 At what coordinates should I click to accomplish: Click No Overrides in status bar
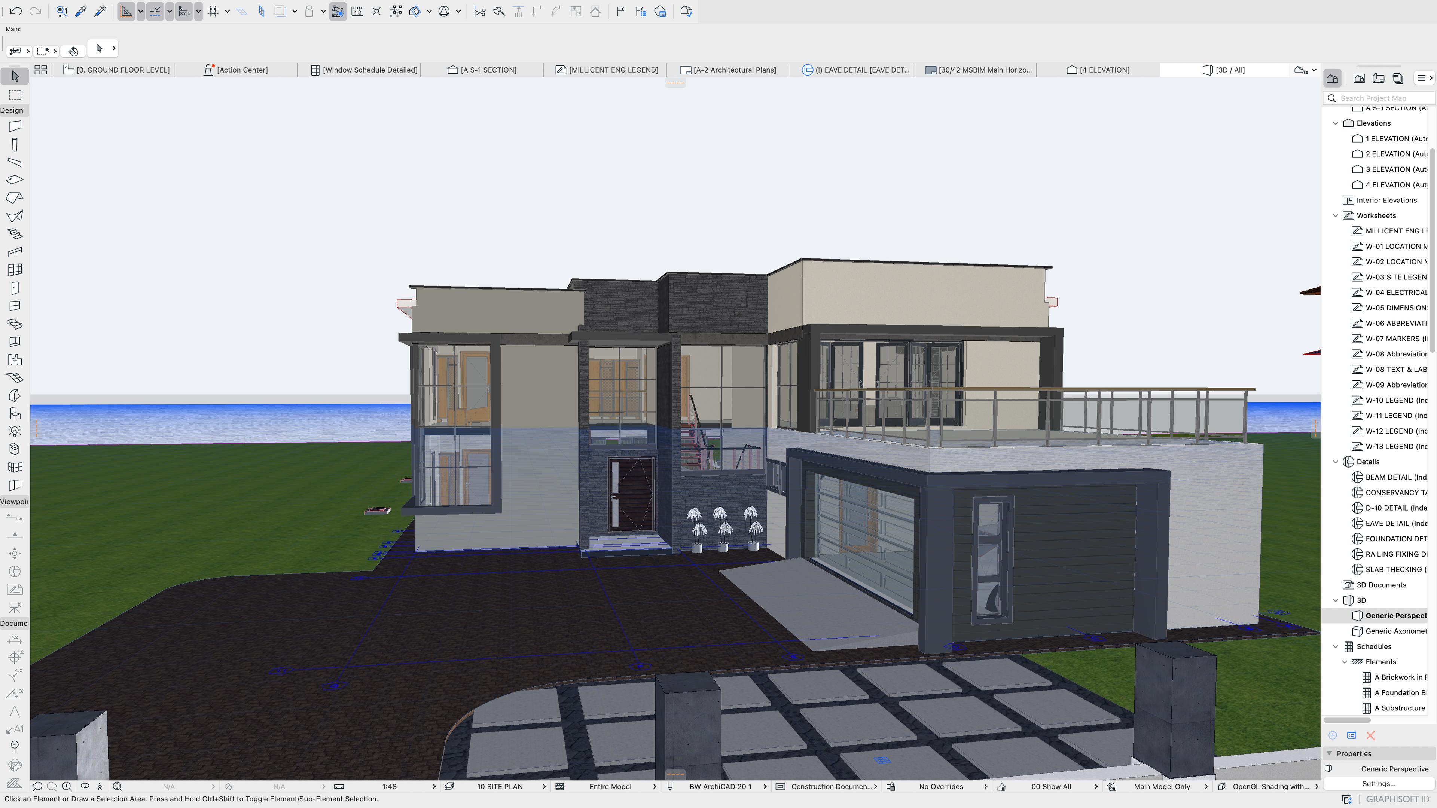coord(940,786)
